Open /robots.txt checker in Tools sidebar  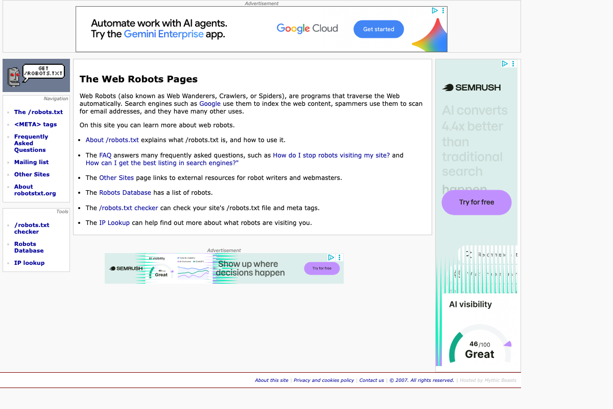point(32,229)
